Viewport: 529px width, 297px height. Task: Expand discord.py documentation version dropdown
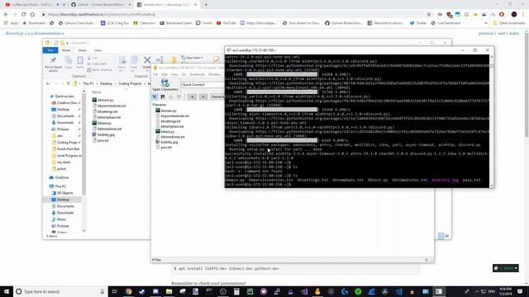click(x=34, y=33)
